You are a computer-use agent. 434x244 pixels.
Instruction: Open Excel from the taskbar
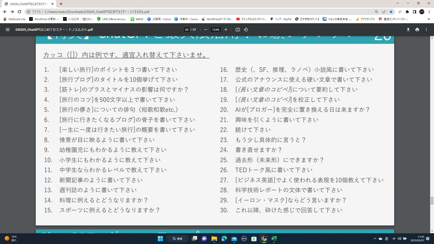click(274, 238)
